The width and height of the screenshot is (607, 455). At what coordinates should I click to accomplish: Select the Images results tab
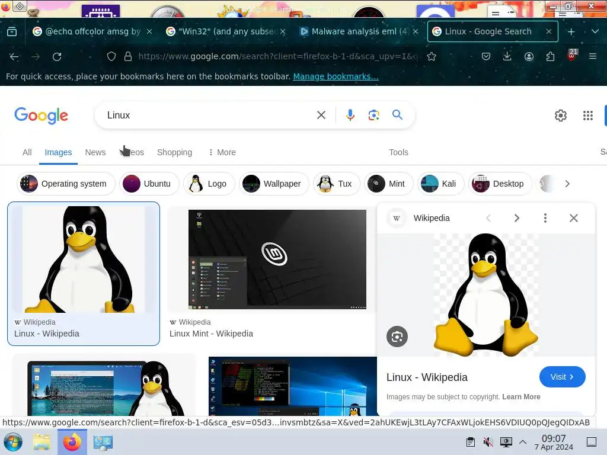(x=59, y=152)
